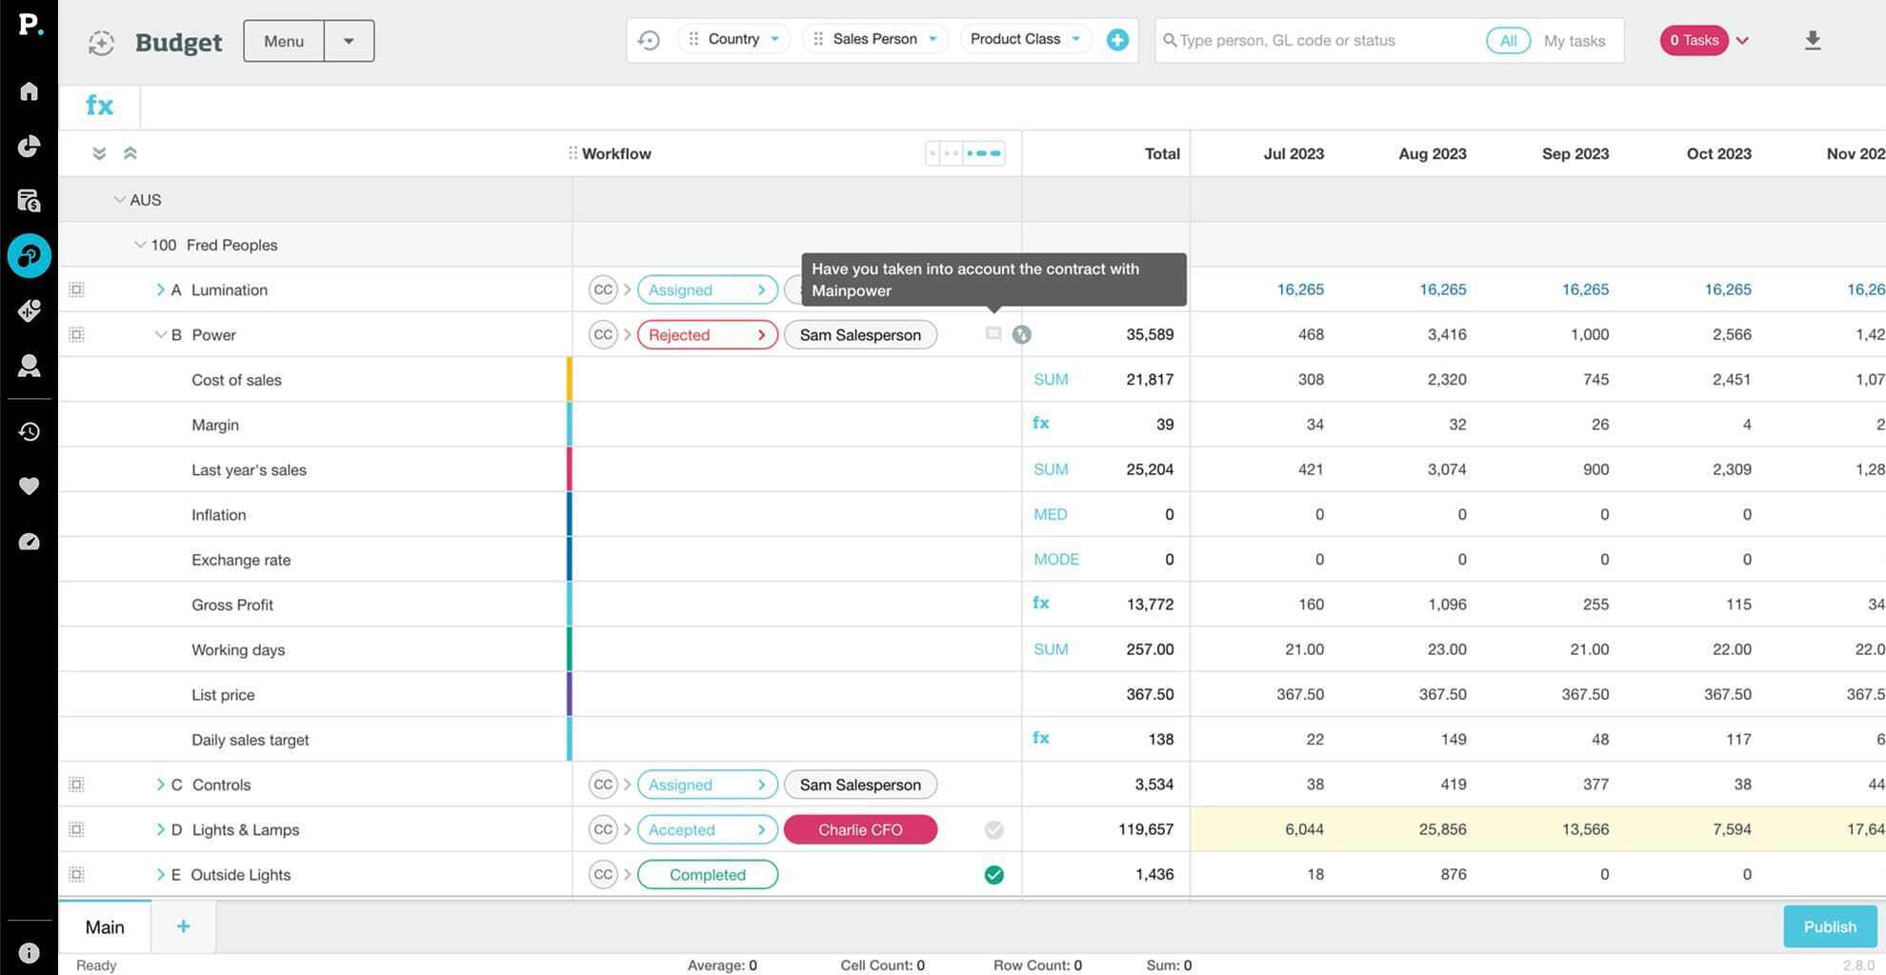Toggle green checkmark on Outside Lights row
The image size is (1886, 975).
(993, 875)
